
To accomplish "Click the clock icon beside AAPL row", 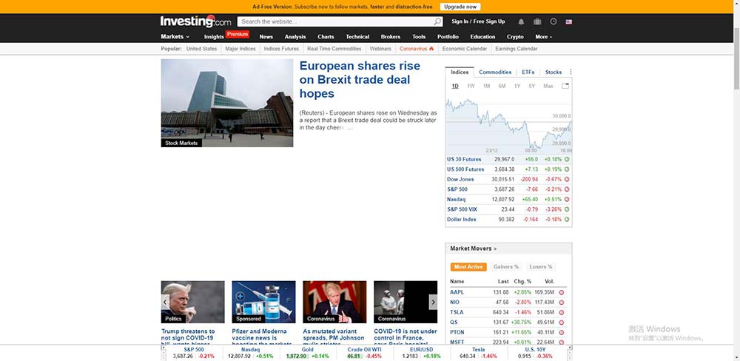I will coord(562,292).
